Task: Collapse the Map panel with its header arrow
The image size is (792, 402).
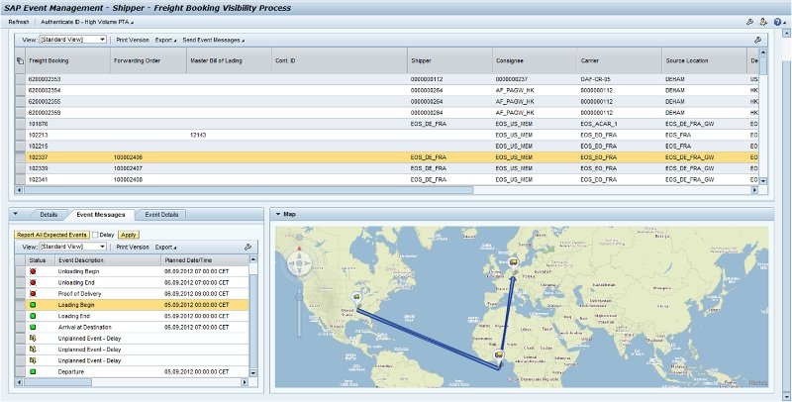Action: [x=278, y=214]
